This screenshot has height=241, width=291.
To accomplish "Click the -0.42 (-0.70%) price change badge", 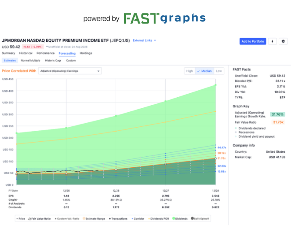I will (33, 47).
